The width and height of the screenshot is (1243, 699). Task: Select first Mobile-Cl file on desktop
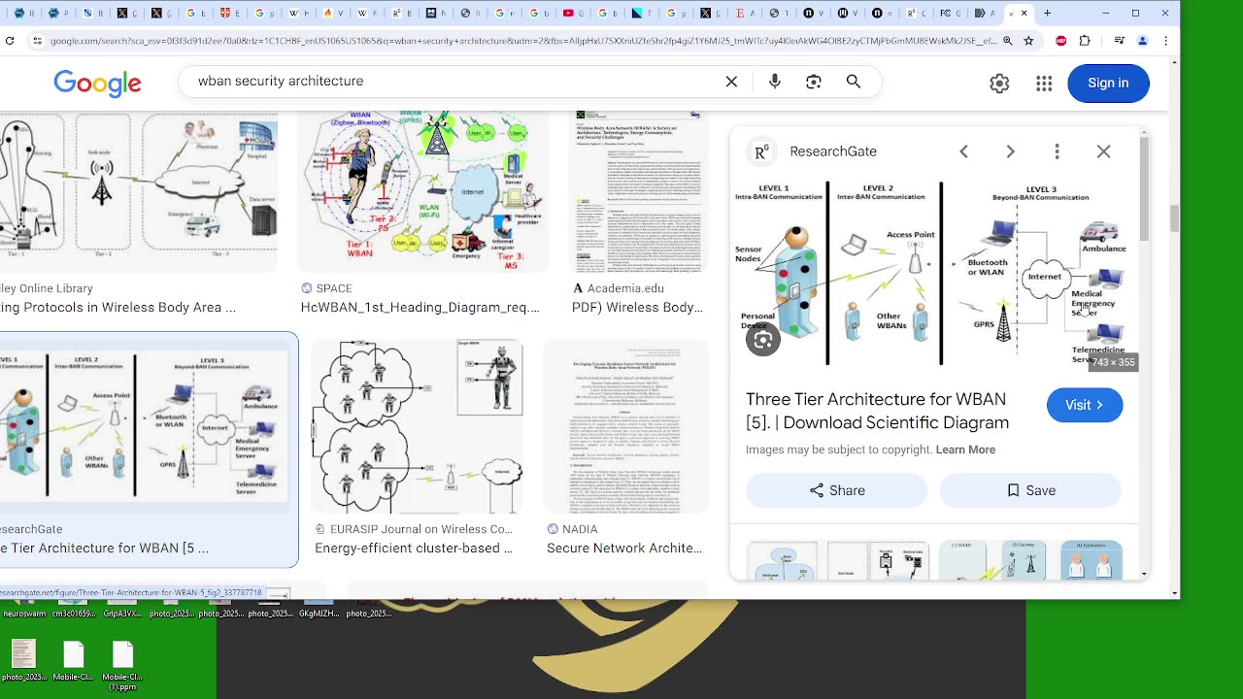pos(74,660)
